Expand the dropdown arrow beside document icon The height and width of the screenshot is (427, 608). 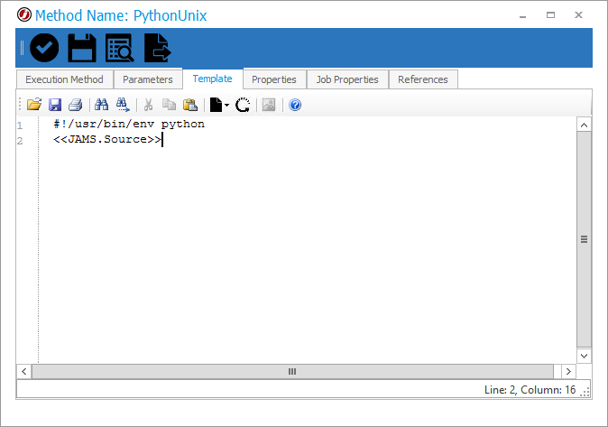226,105
